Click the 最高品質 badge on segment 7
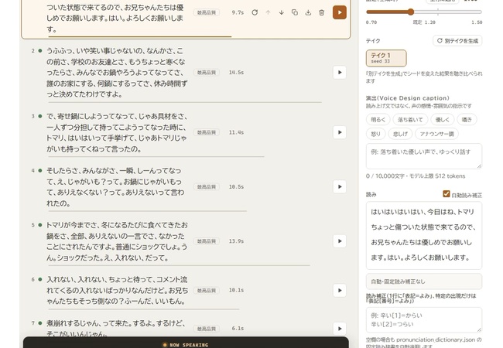The width and height of the screenshot is (503, 348). 207,329
